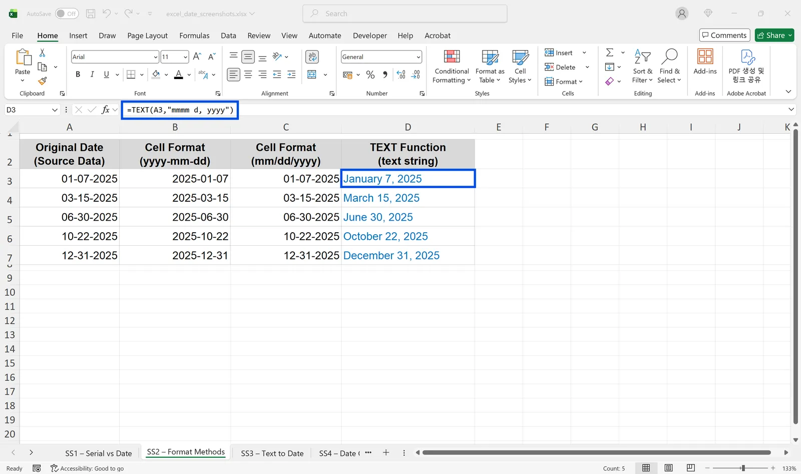Viewport: 801px width, 474px height.
Task: Click the Search box in the title bar
Action: tap(405, 14)
